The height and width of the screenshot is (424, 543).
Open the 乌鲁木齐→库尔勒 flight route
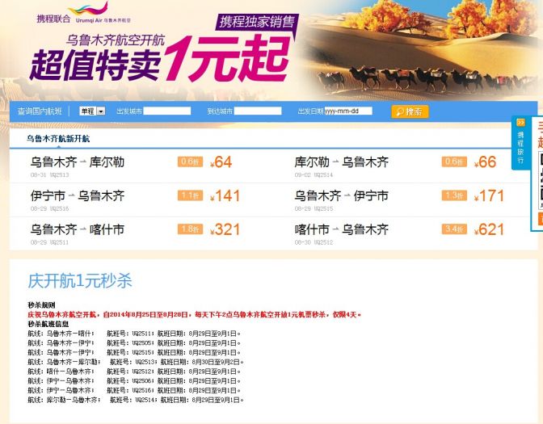[78, 162]
